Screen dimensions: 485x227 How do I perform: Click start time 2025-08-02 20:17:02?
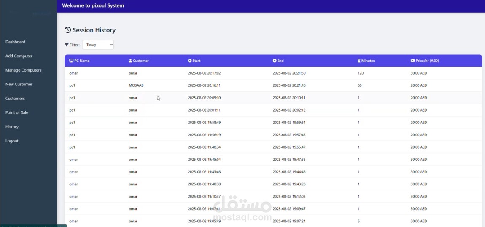204,73
